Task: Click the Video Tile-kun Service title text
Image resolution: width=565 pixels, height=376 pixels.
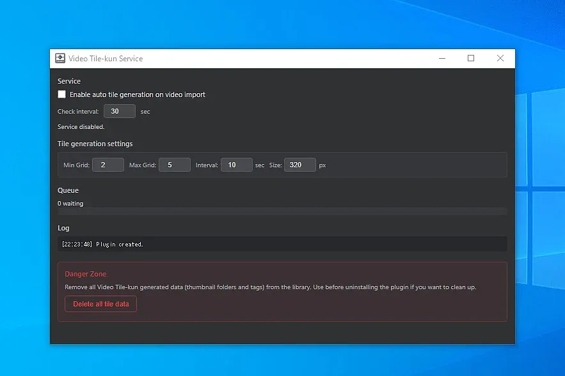Action: (x=106, y=58)
